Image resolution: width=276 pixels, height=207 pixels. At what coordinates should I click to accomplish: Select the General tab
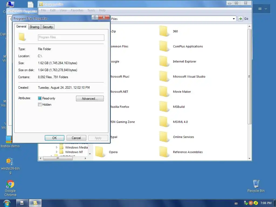(x=21, y=26)
